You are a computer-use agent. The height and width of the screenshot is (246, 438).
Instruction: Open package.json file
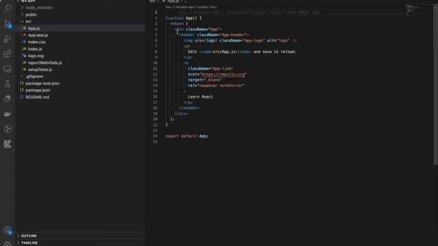click(38, 90)
